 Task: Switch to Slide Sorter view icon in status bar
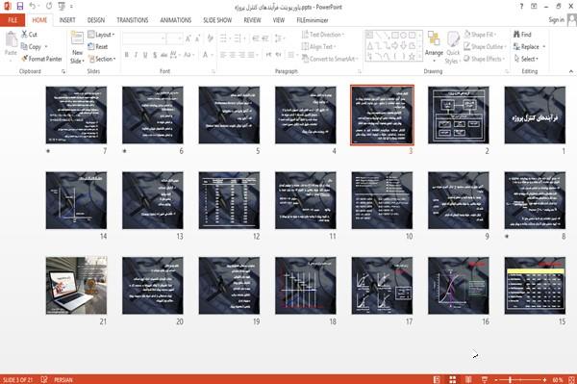pos(452,379)
